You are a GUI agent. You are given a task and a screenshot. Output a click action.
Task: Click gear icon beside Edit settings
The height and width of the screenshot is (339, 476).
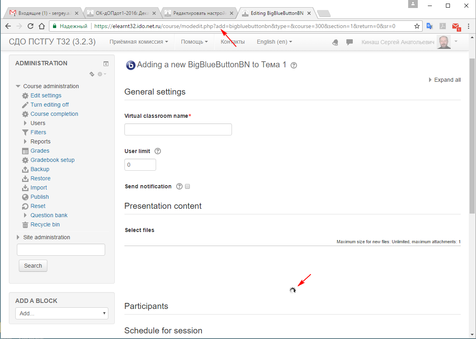(x=25, y=96)
